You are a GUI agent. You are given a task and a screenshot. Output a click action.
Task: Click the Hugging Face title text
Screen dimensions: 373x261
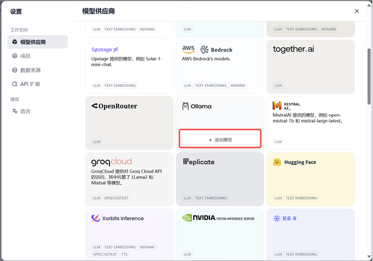click(300, 162)
